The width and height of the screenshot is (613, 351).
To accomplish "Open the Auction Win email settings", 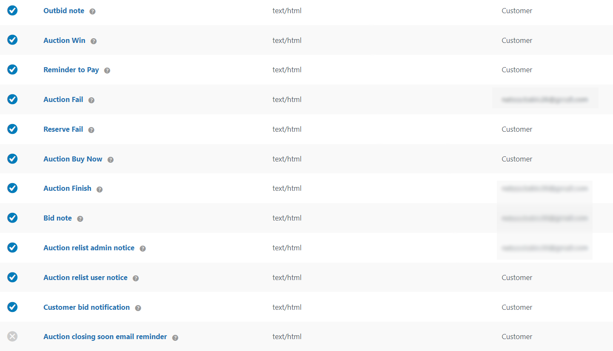I will [64, 40].
